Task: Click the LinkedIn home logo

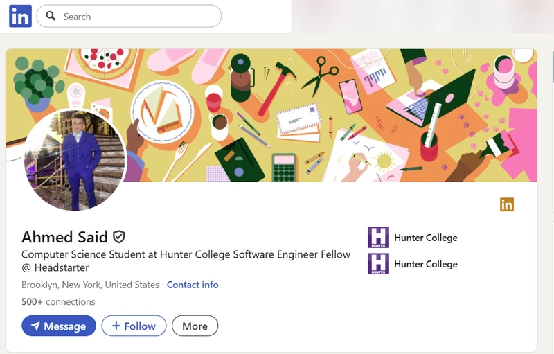Action: [x=20, y=16]
